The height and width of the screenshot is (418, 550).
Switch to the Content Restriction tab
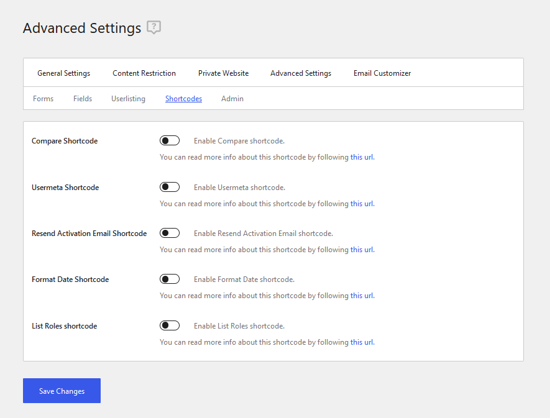coord(144,73)
